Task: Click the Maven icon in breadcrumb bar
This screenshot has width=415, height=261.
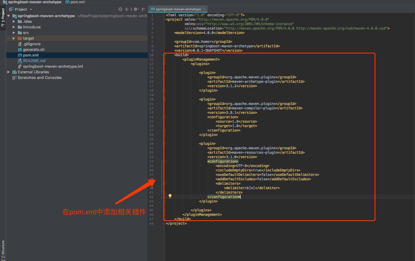Action: coord(67,2)
